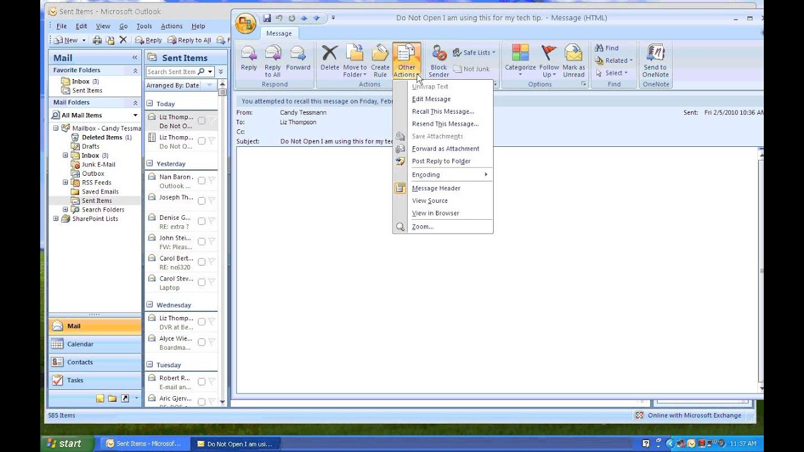Click the Create Rule icon
The width and height of the screenshot is (804, 452).
coord(380,61)
